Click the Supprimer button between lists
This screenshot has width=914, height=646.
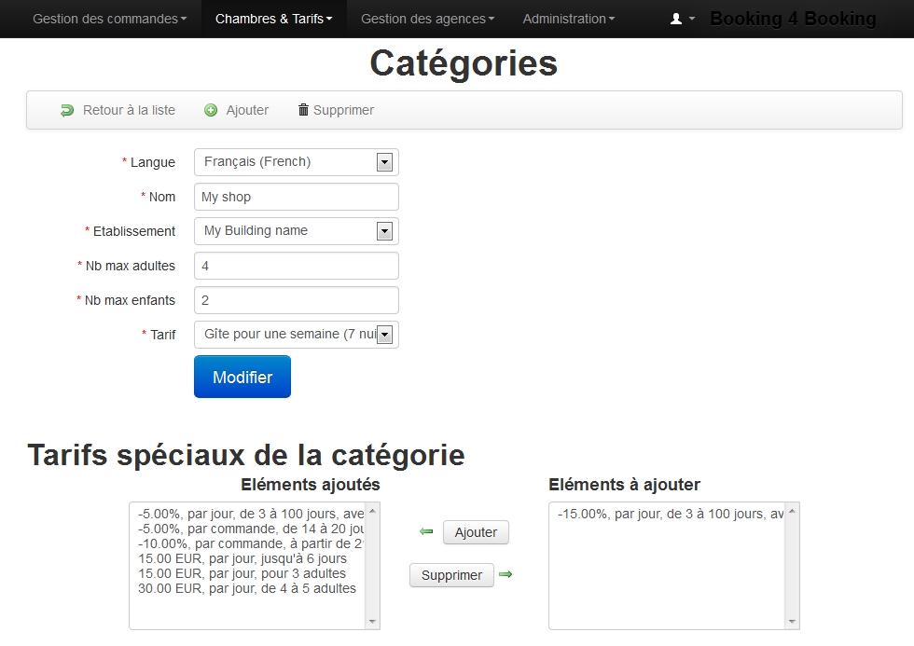[x=451, y=575]
